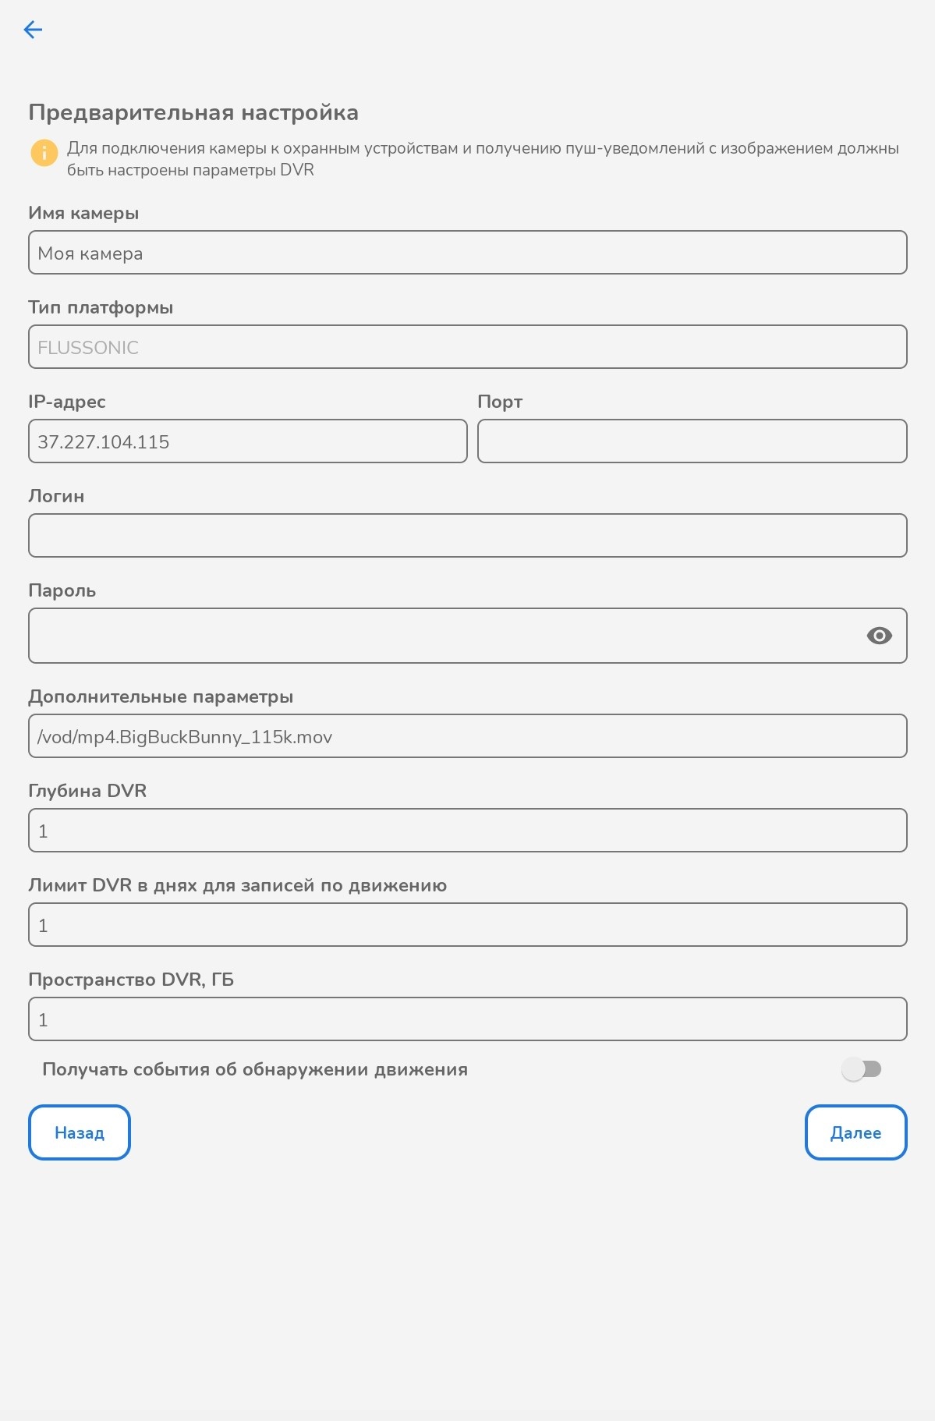The height and width of the screenshot is (1421, 935).
Task: Enable motion detection events toggle
Action: point(861,1069)
